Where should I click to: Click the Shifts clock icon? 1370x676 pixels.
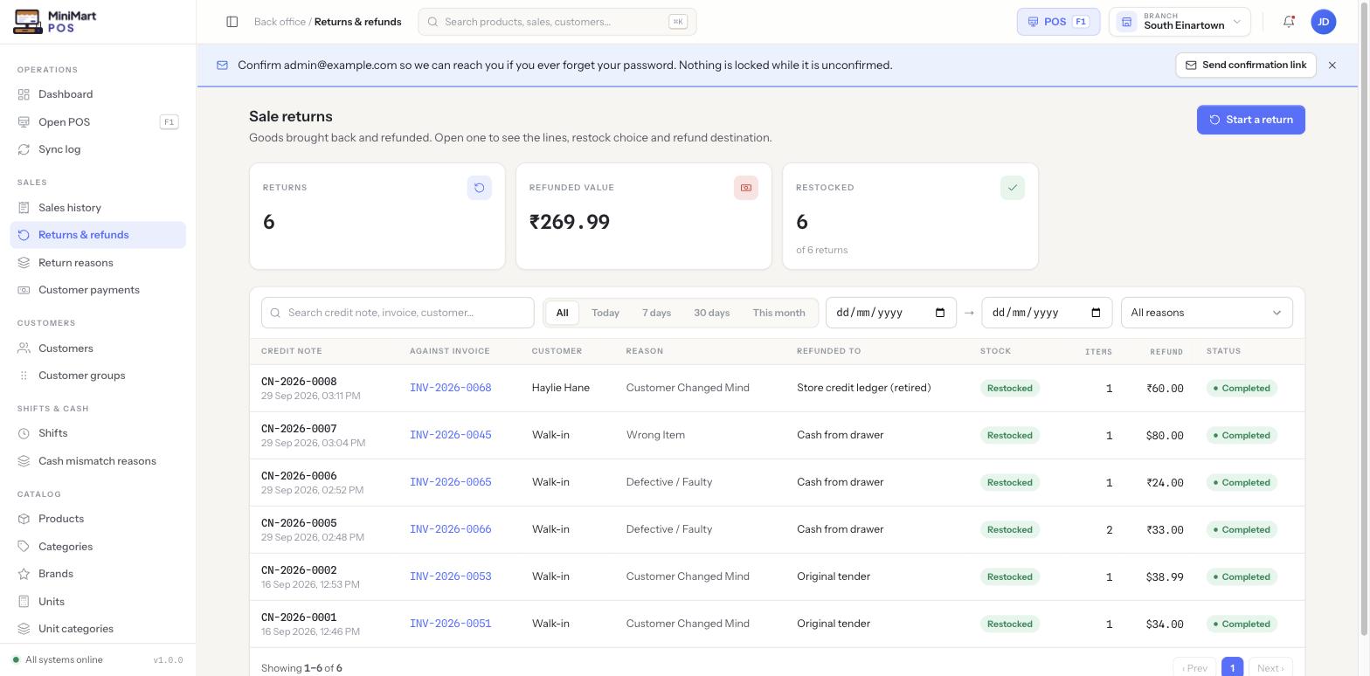pyautogui.click(x=24, y=433)
